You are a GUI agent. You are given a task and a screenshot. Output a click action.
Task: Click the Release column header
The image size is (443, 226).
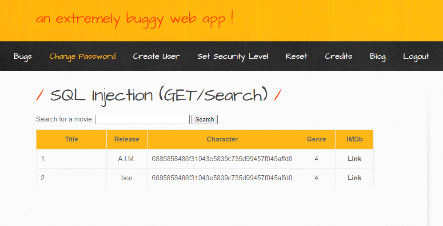[x=127, y=139]
